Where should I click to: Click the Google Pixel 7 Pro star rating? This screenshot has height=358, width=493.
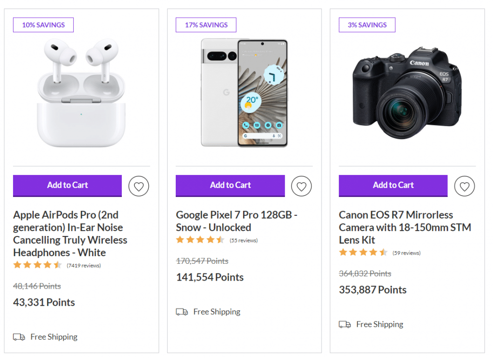[200, 240]
